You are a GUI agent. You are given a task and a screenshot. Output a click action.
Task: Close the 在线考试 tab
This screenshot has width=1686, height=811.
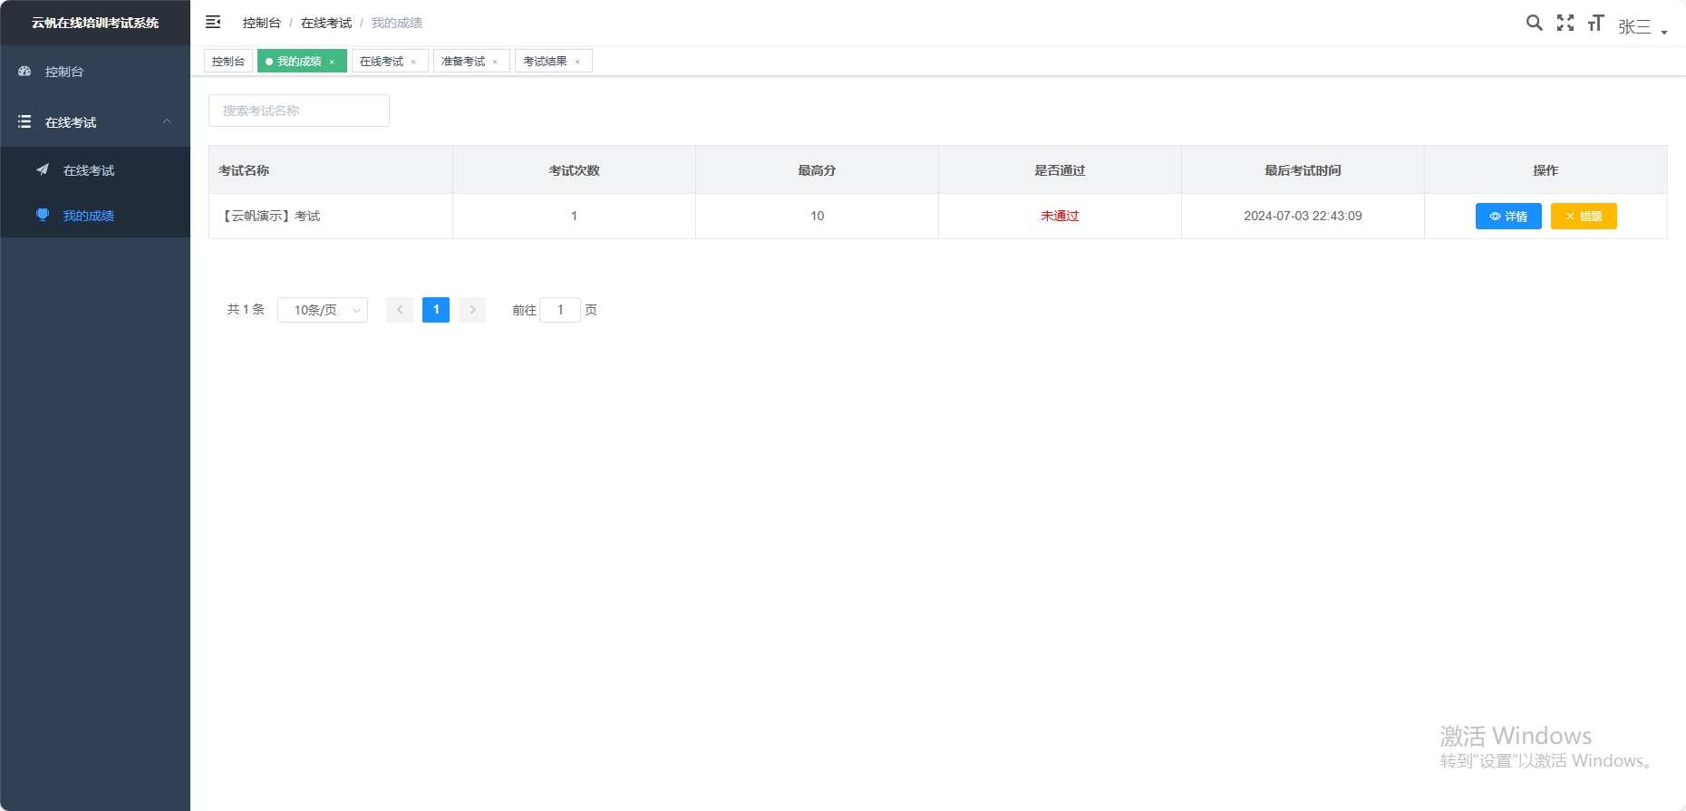tap(413, 62)
